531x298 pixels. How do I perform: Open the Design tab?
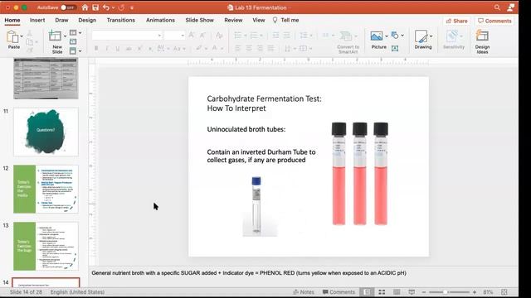click(x=87, y=20)
